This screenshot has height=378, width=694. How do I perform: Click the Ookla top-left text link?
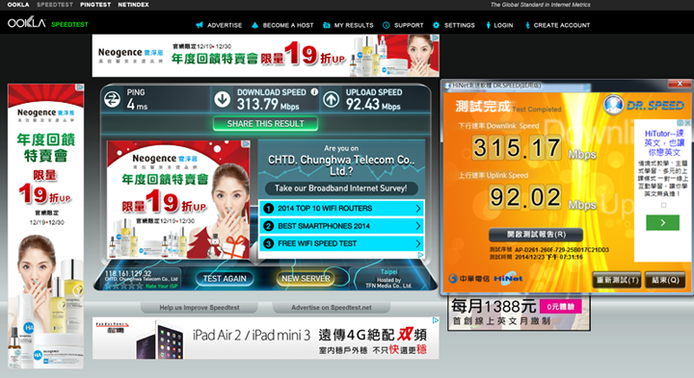(18, 5)
